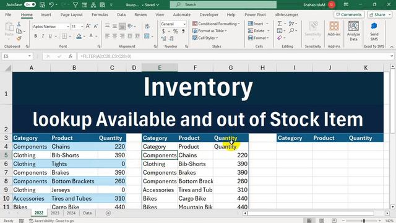
Task: Click the Page Layout view status bar icon
Action: pos(322,221)
